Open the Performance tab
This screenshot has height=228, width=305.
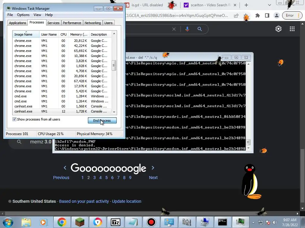click(x=72, y=23)
